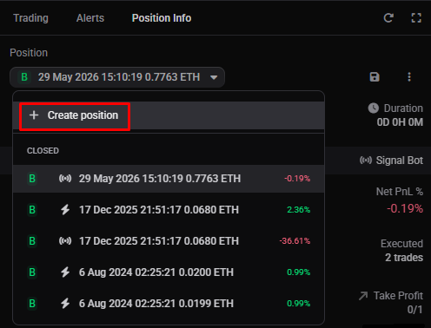Select the Position Info tab
The width and height of the screenshot is (431, 328).
click(162, 18)
